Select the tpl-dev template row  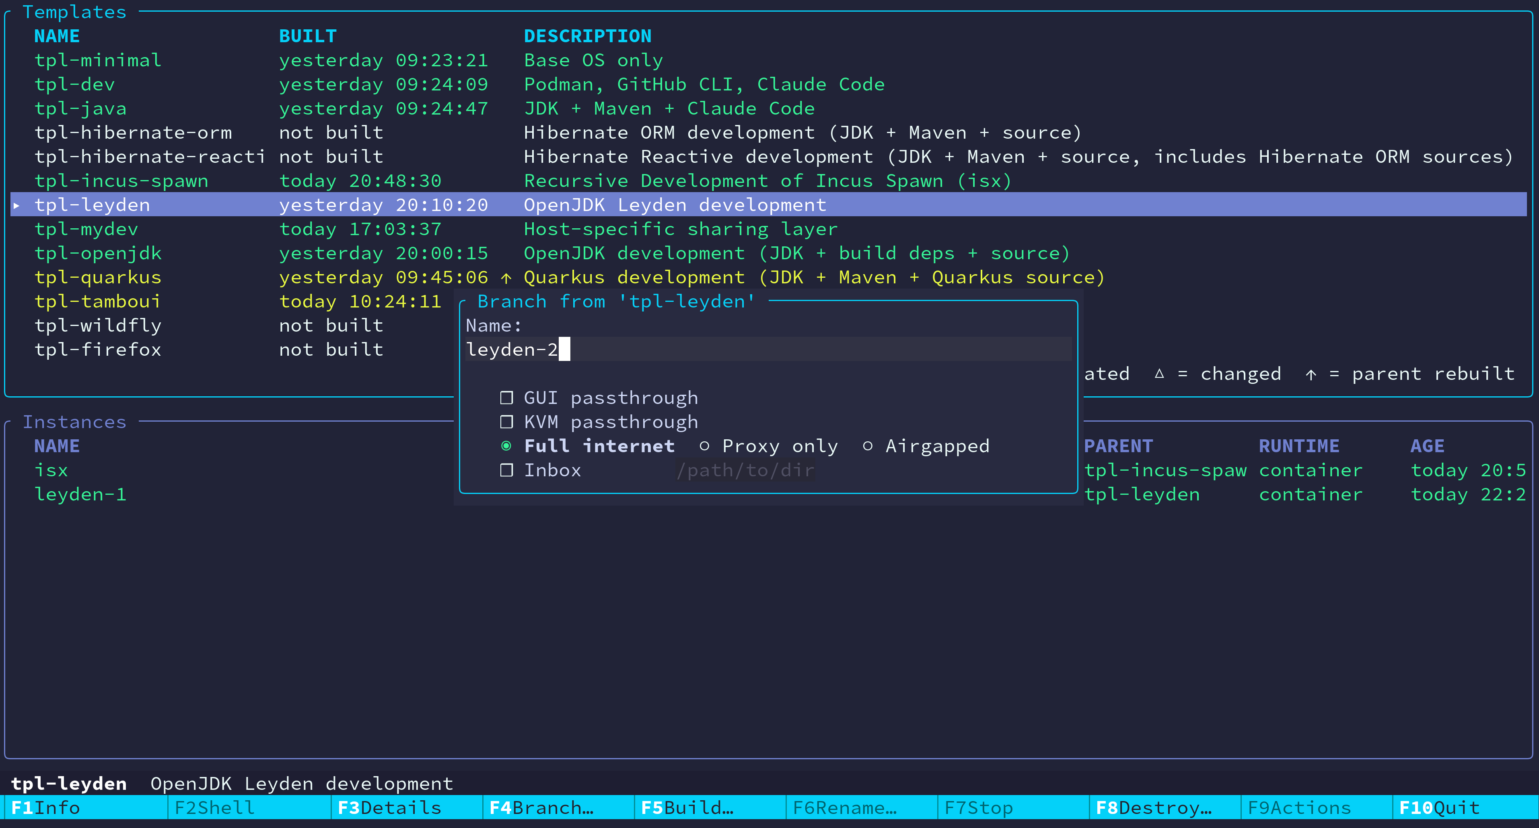coord(768,84)
